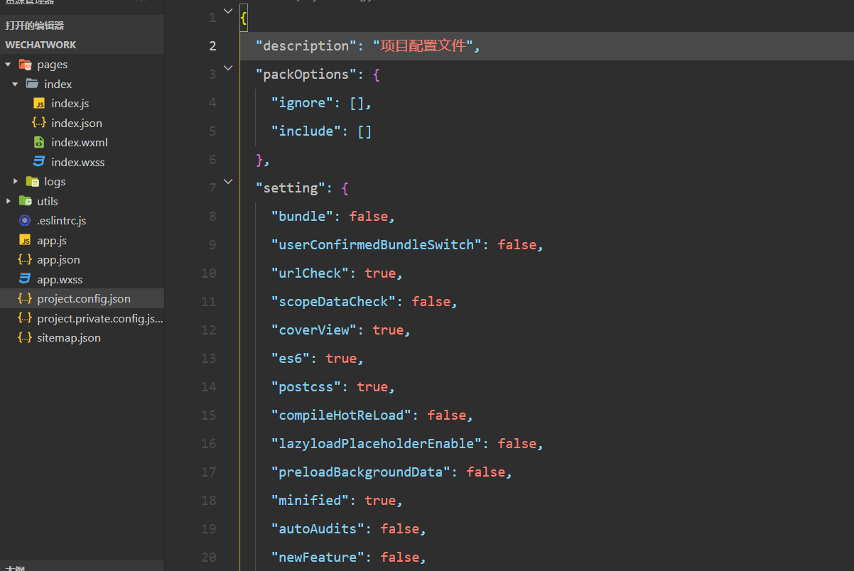Select the WECHATWORK project header
The width and height of the screenshot is (854, 571).
click(x=40, y=45)
